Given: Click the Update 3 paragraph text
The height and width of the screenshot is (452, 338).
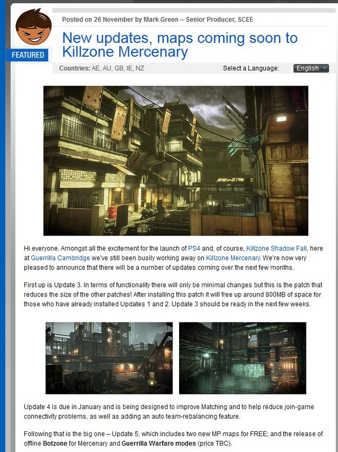Looking at the screenshot, I should [173, 294].
